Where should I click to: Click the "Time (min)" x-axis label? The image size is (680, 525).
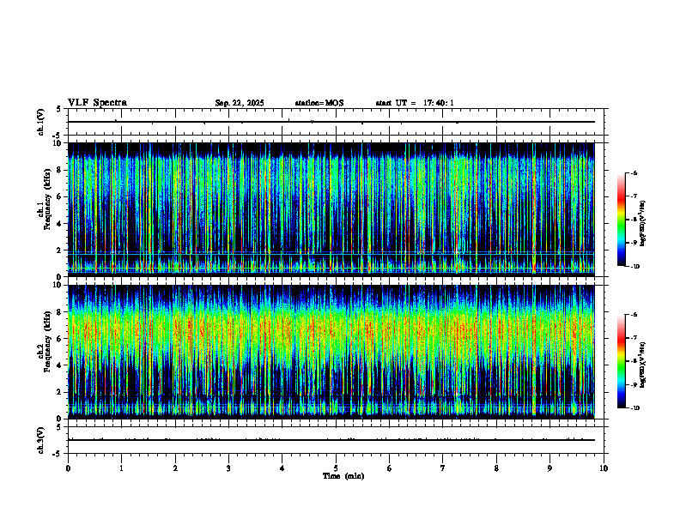coord(343,476)
